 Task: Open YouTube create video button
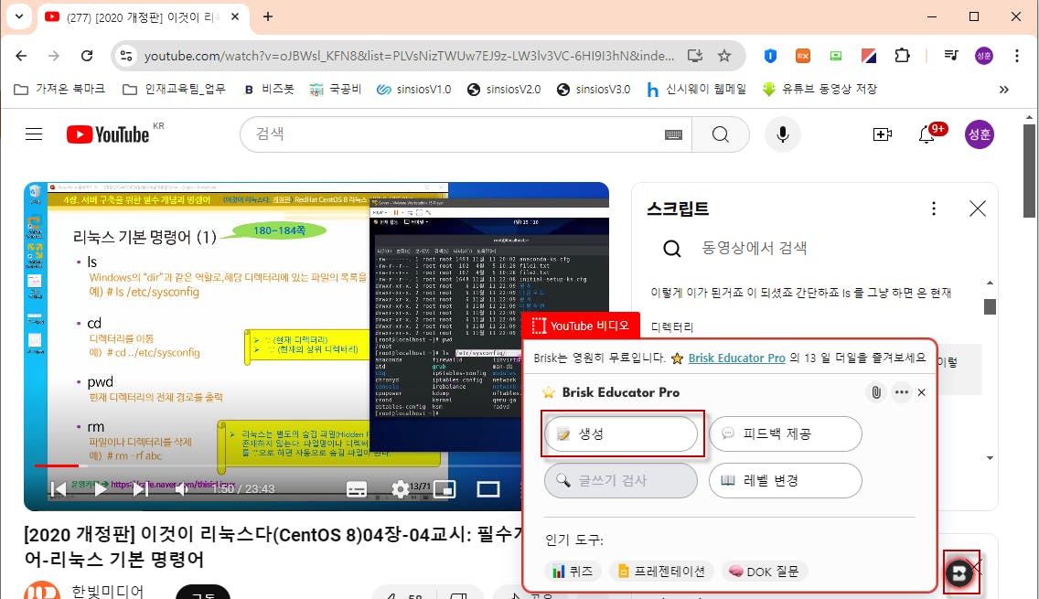[882, 134]
